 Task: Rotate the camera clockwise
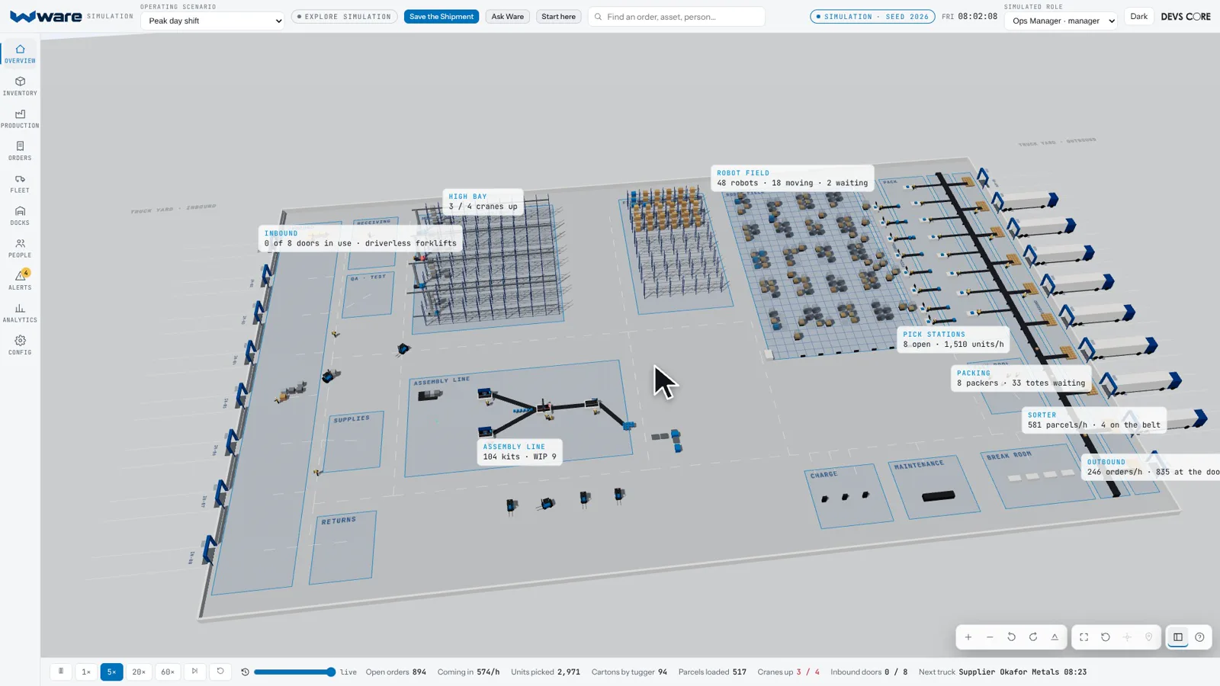[x=1033, y=637]
